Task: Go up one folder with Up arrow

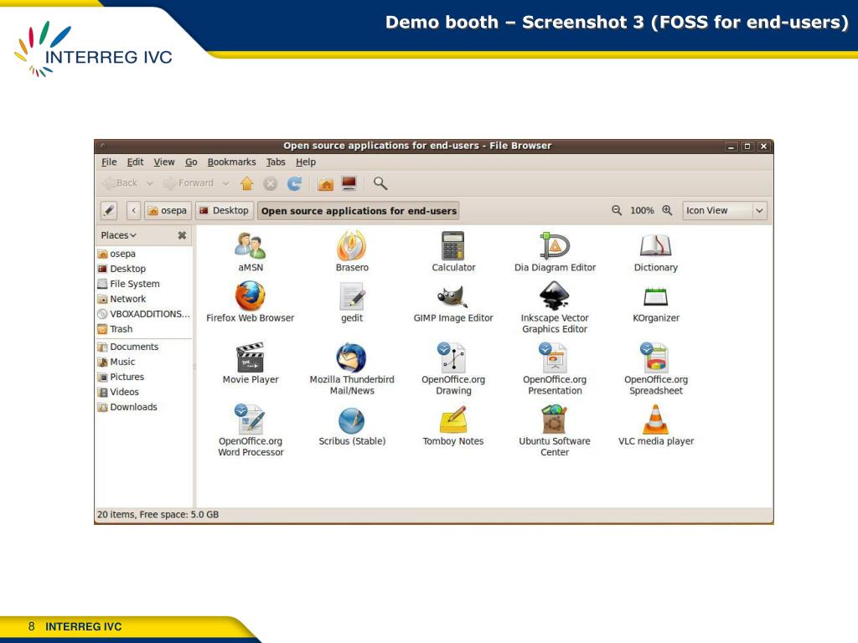Action: [x=246, y=183]
